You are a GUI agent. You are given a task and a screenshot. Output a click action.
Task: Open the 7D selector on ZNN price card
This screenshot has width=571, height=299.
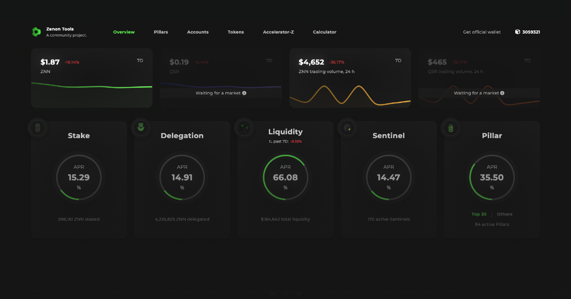pyautogui.click(x=140, y=61)
